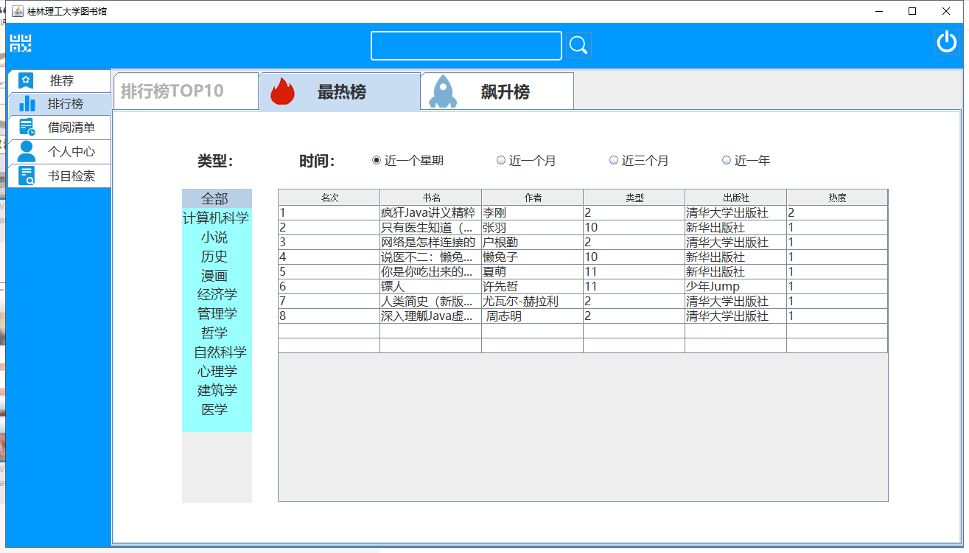Image resolution: width=969 pixels, height=553 pixels.
Task: Open 借阅清单 in sidebar
Action: tap(59, 128)
